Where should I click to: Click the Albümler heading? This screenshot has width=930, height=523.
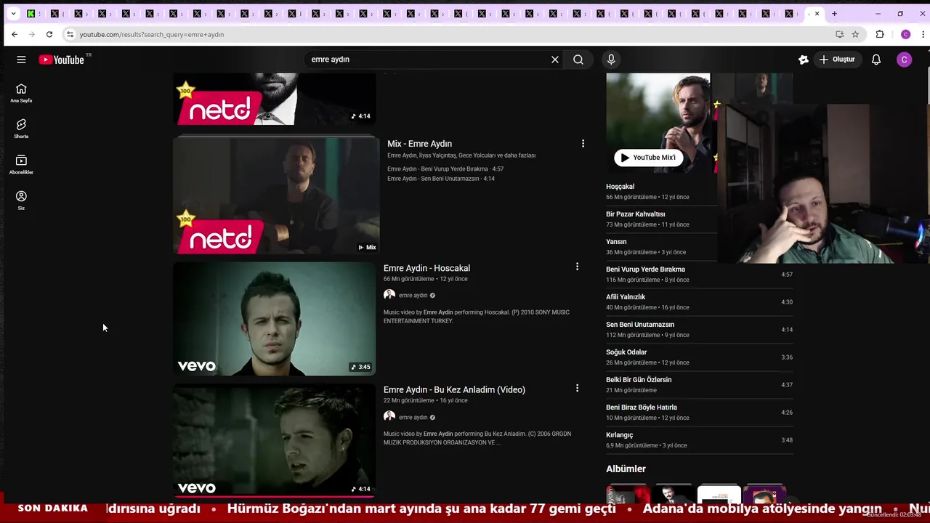(626, 469)
